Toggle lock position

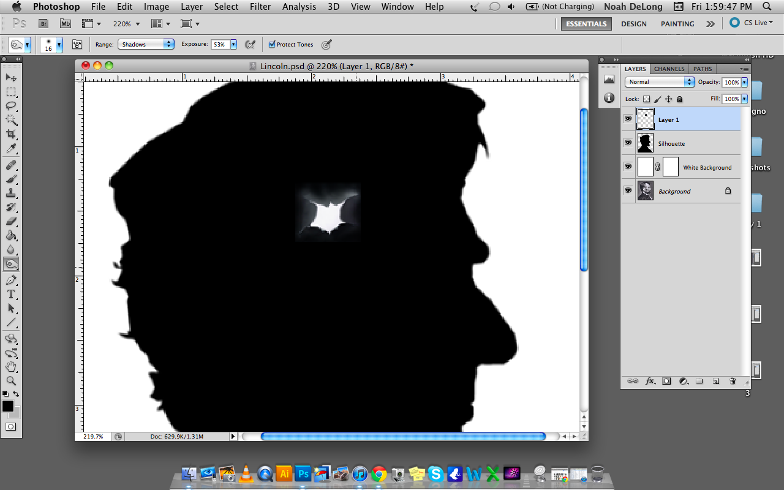[668, 99]
